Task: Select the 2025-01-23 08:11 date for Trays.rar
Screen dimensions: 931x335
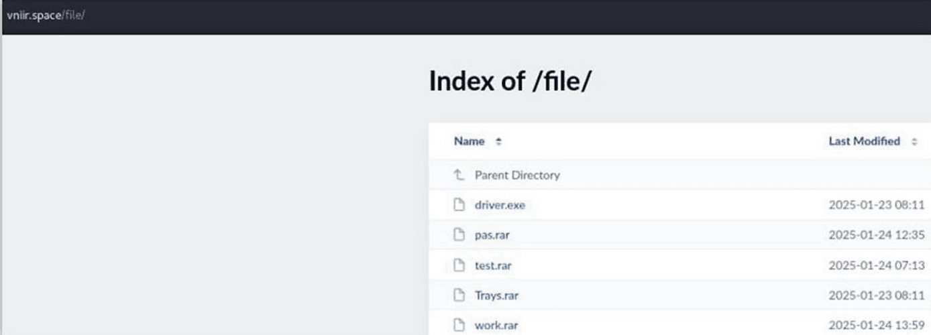Action: click(877, 295)
